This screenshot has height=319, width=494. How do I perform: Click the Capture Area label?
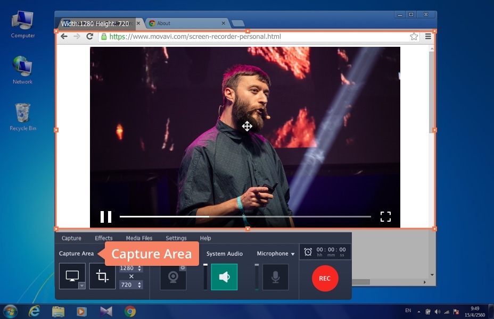coord(76,254)
